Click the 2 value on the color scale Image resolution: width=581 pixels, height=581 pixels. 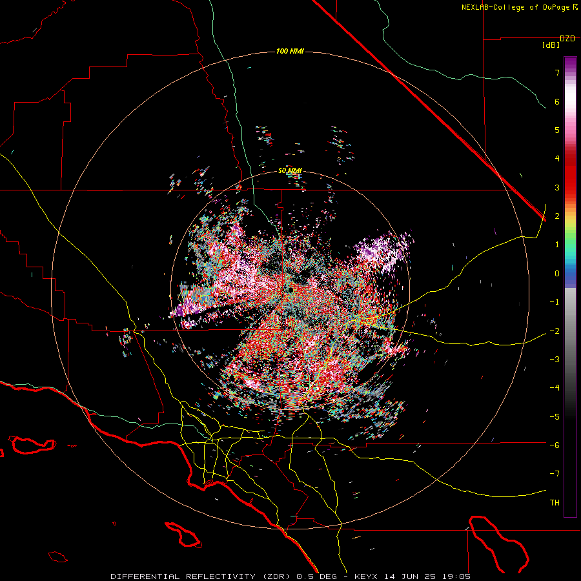[x=557, y=216]
